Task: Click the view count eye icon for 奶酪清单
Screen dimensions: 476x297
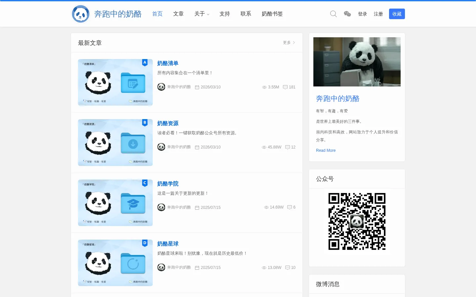Action: 264,87
